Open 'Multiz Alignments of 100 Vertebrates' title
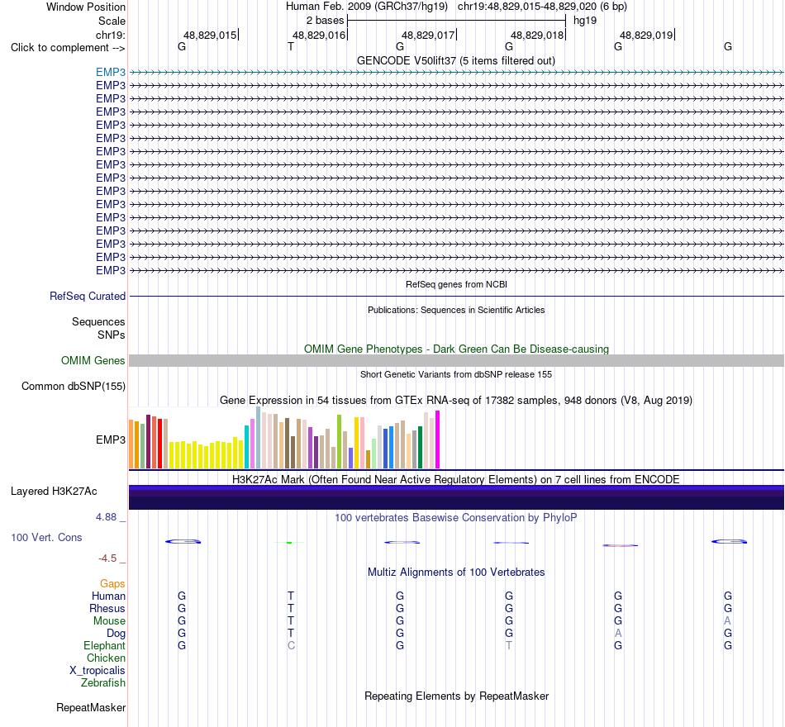The height and width of the screenshot is (727, 785). tap(456, 573)
